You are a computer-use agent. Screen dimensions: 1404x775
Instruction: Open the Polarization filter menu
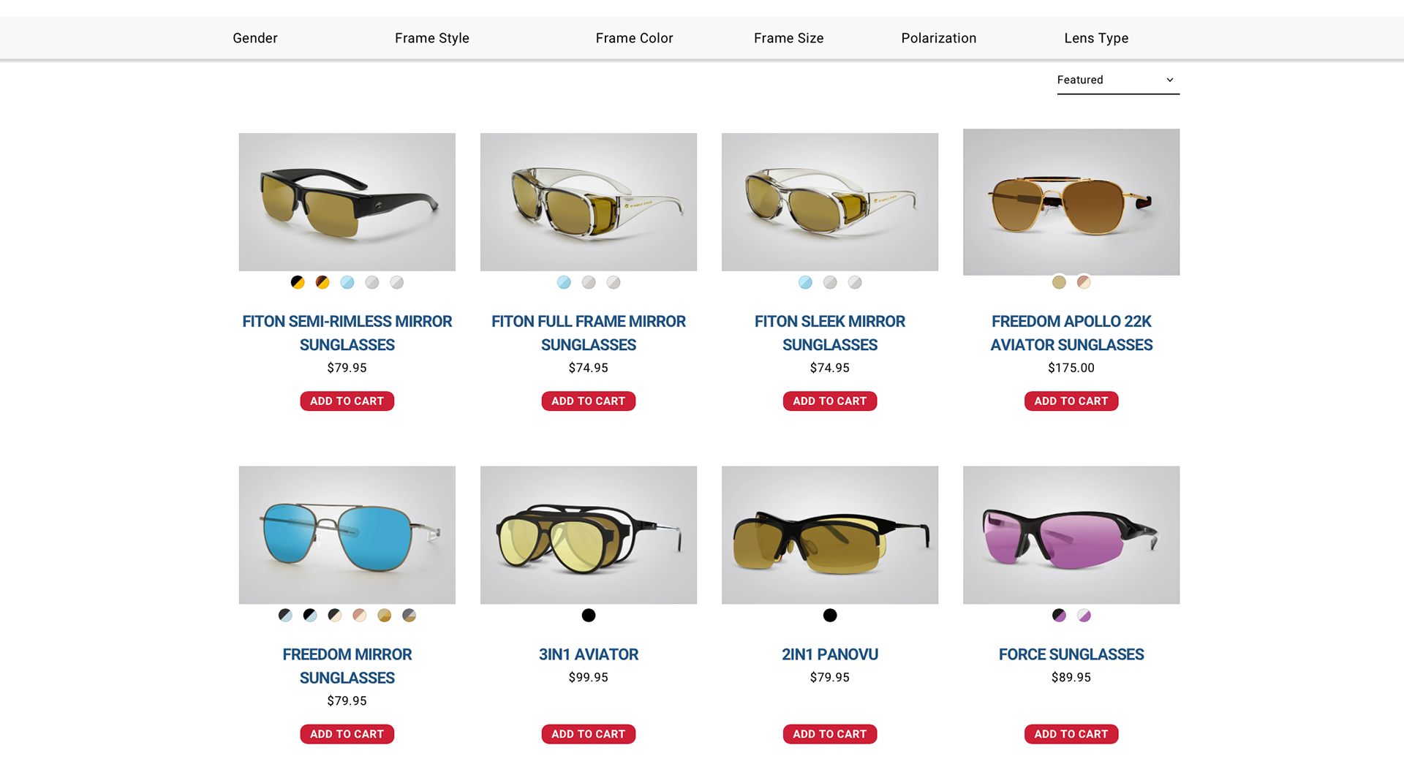coord(939,38)
